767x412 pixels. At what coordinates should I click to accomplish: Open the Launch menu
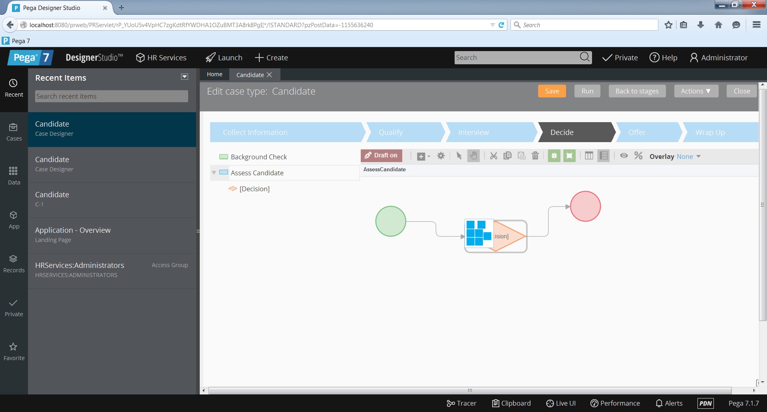[x=224, y=57]
